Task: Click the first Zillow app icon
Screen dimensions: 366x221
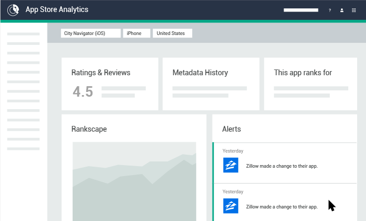Action: pos(231,165)
